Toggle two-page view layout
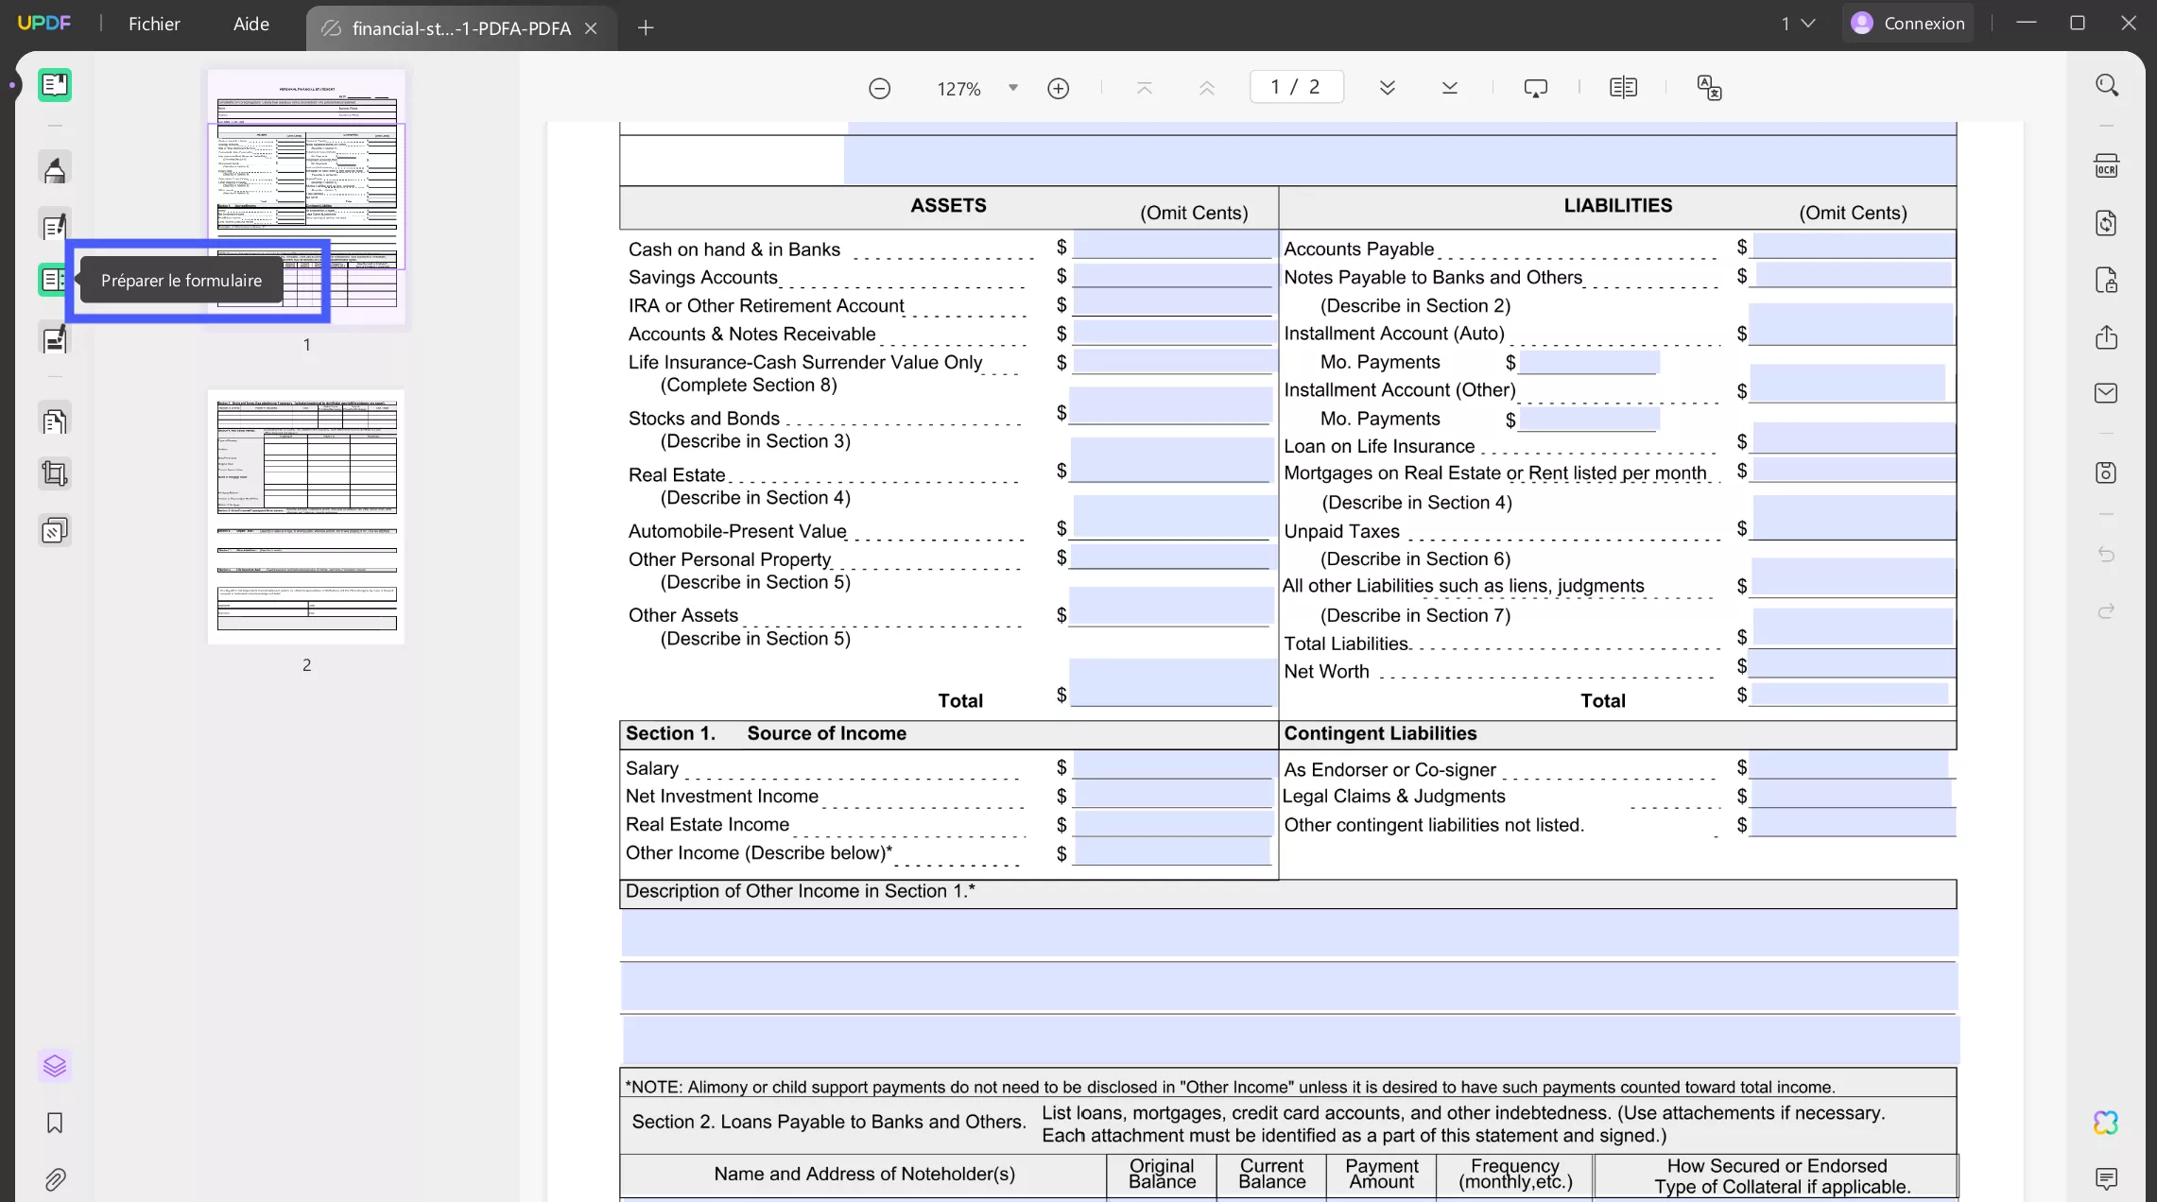Image resolution: width=2157 pixels, height=1202 pixels. (x=1624, y=87)
